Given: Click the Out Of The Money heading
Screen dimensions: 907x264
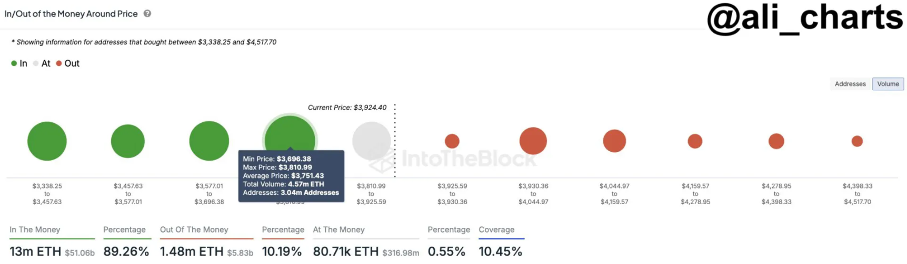Looking at the screenshot, I should coord(194,230).
